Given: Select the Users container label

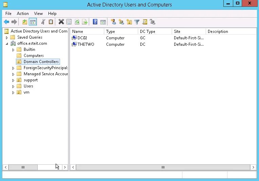Looking at the screenshot, I should (x=28, y=86).
